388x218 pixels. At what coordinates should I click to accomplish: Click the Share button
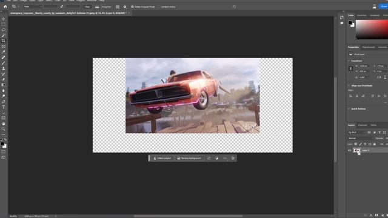[x=383, y=7]
